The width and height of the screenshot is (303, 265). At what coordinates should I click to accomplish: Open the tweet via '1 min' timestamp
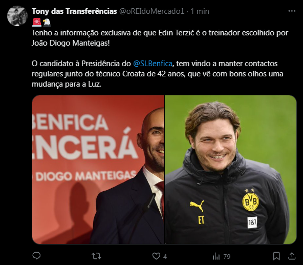[x=200, y=11]
